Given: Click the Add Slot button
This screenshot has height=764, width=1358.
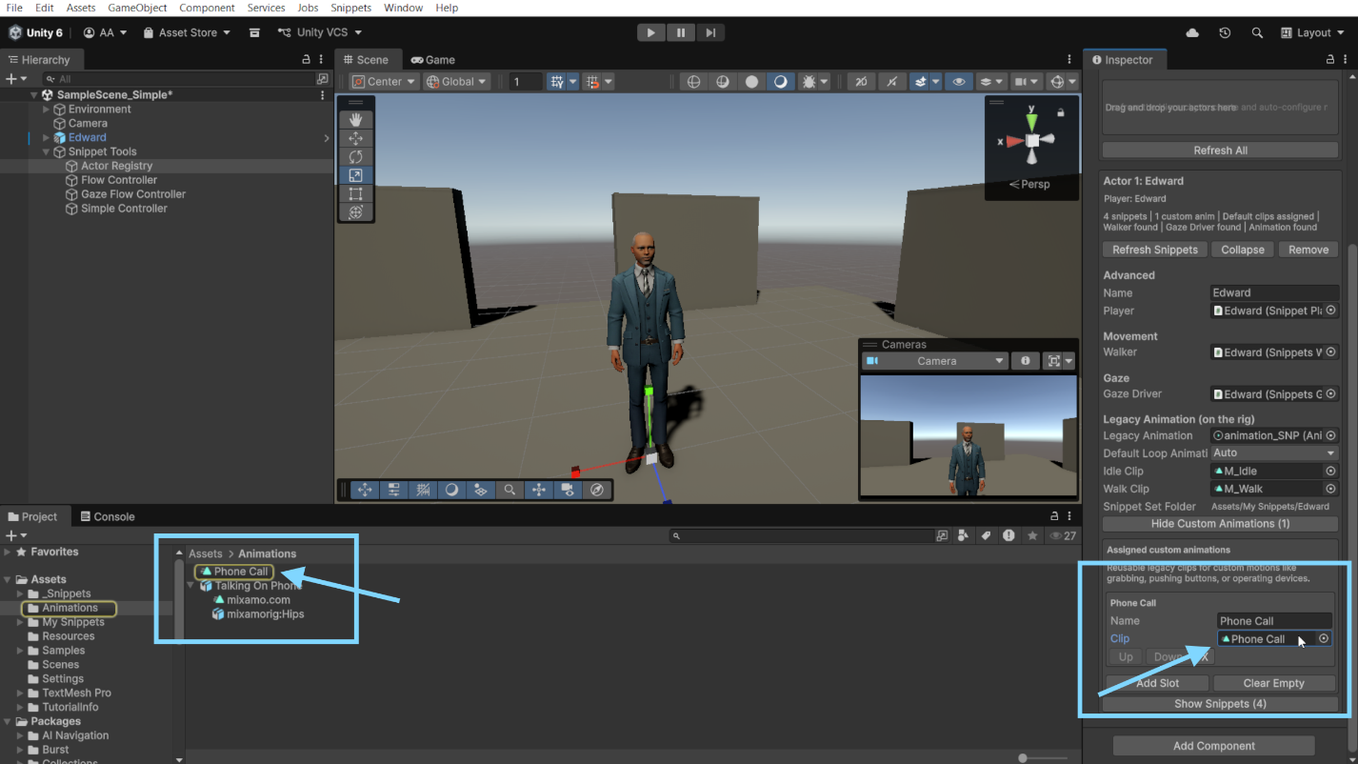Looking at the screenshot, I should 1157,683.
